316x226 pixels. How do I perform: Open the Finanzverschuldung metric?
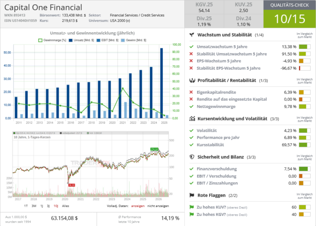216,169
